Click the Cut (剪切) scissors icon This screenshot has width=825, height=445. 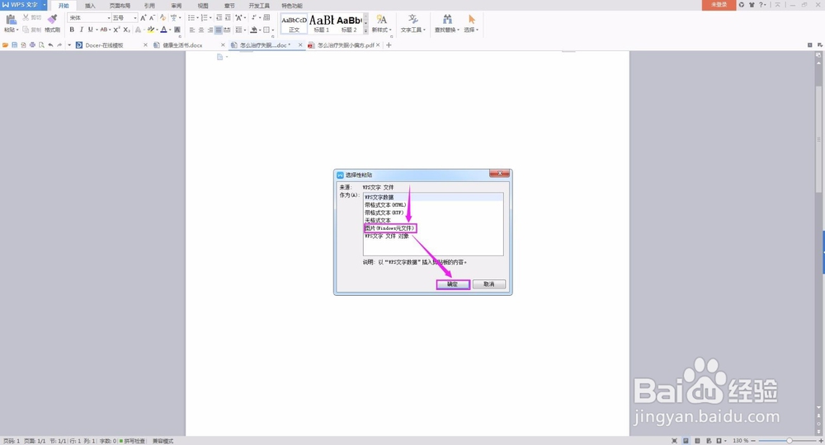(26, 17)
